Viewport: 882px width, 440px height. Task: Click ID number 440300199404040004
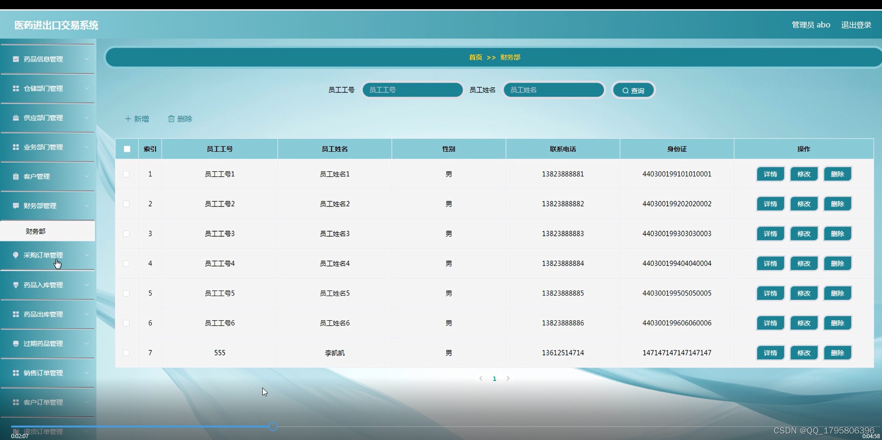677,263
